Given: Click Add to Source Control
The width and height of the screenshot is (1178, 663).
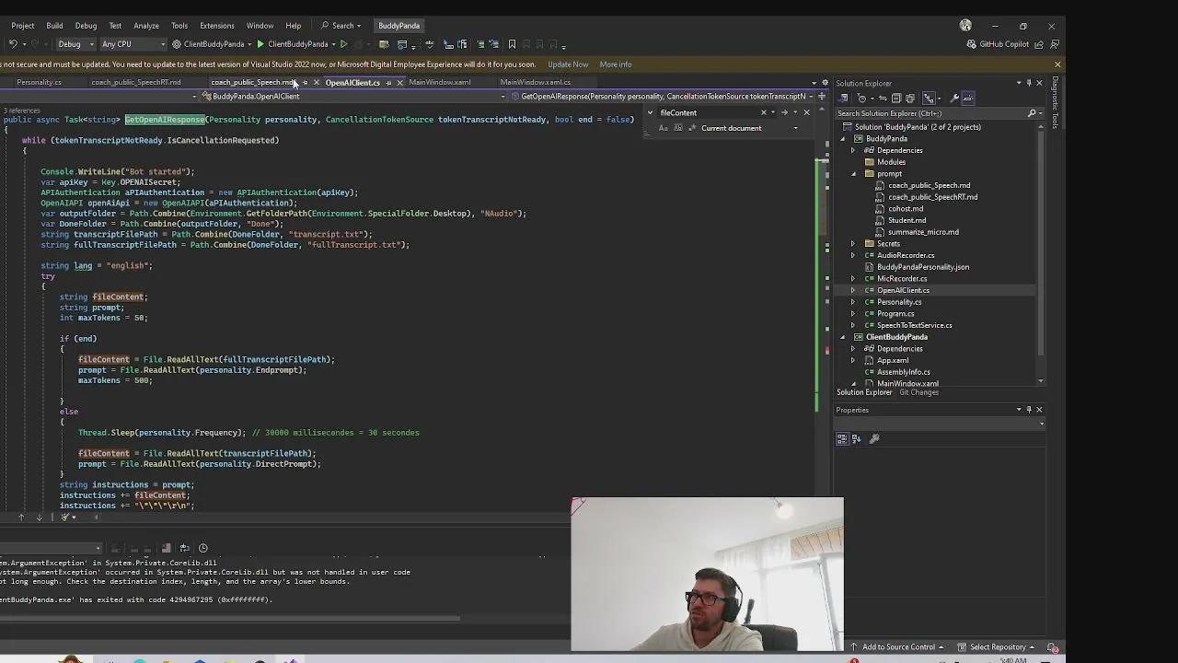Looking at the screenshot, I should 896,647.
